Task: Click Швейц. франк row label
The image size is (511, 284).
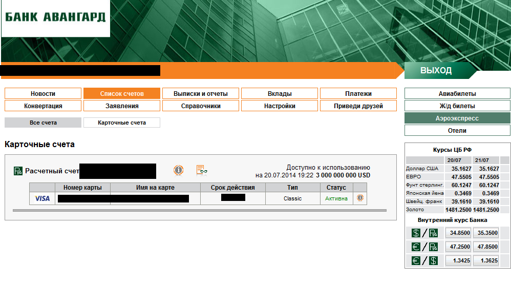Action: click(x=424, y=201)
